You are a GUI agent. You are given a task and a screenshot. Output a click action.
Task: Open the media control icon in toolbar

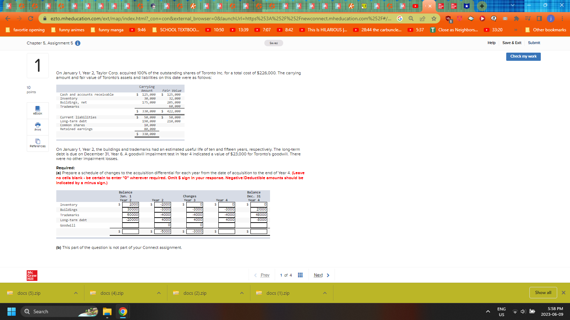click(528, 18)
